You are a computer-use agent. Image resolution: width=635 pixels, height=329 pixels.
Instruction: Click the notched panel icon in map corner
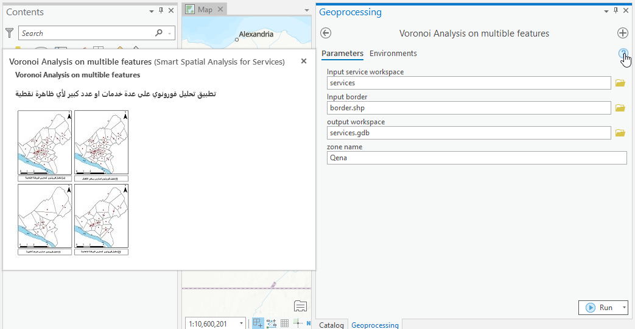point(300,306)
